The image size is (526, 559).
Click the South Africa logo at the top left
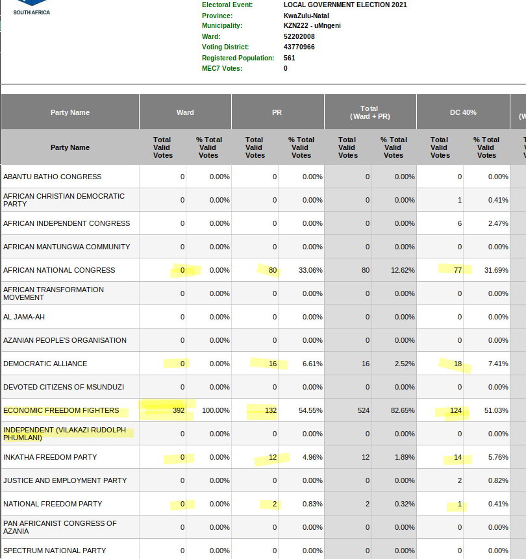pyautogui.click(x=32, y=8)
